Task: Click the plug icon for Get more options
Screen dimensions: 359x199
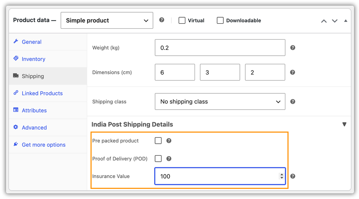Action: [15, 144]
